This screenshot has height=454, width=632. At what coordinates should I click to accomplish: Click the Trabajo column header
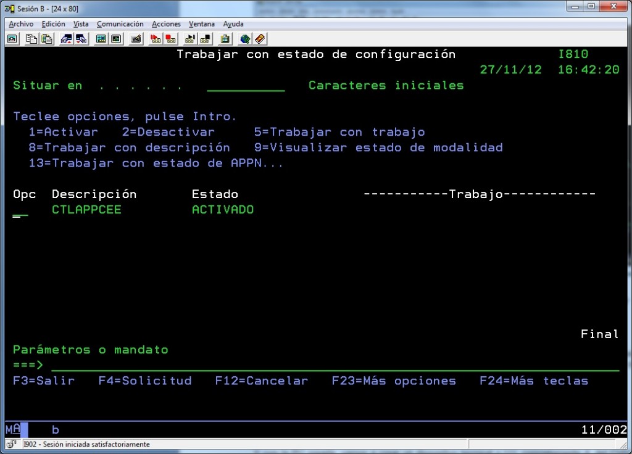tap(480, 194)
